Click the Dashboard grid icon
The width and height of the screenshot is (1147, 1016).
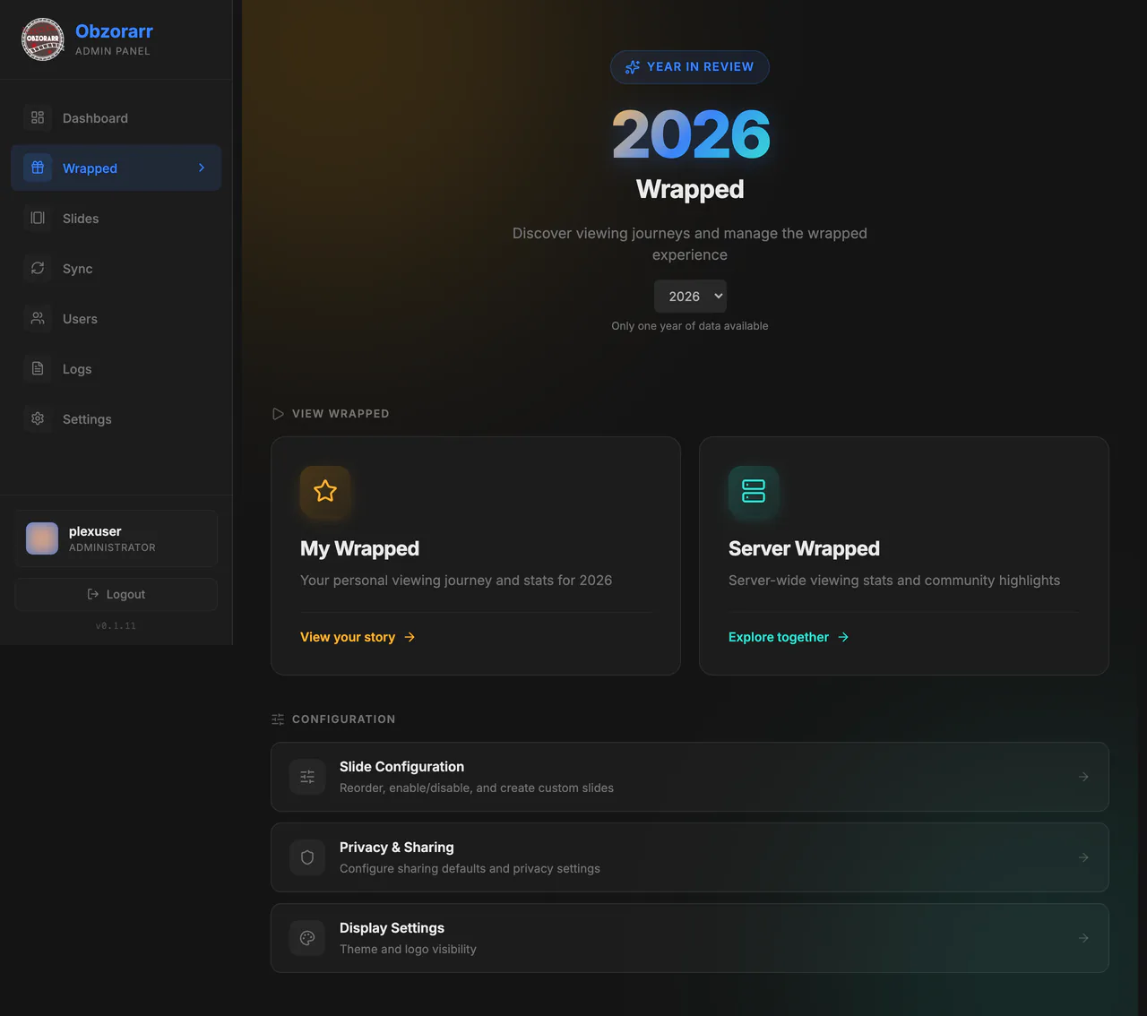38,117
